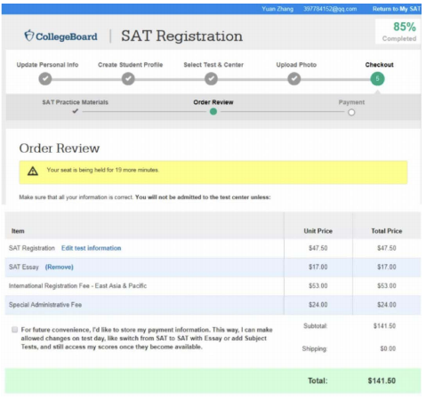Click Special Administrative Fee row label
The image size is (426, 400).
45,305
